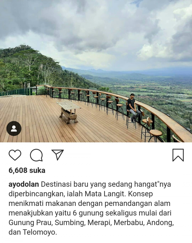This screenshot has width=192, height=243.
Task: Click the word "menakjubkan" in the caption
Action: tap(31, 213)
